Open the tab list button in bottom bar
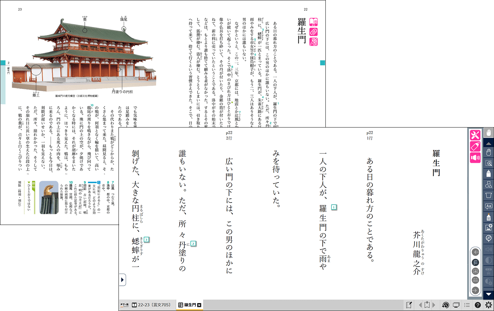The image size is (494, 311). (x=124, y=305)
